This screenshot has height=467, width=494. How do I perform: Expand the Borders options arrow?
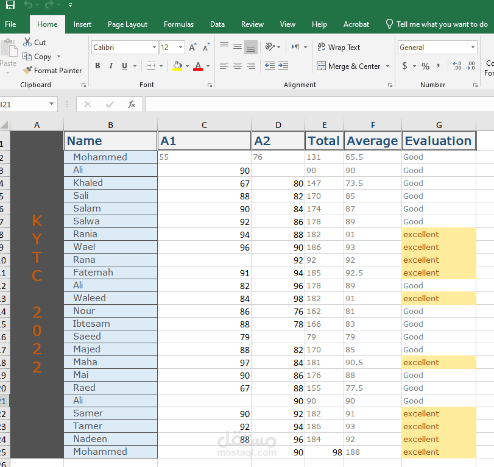coord(161,66)
